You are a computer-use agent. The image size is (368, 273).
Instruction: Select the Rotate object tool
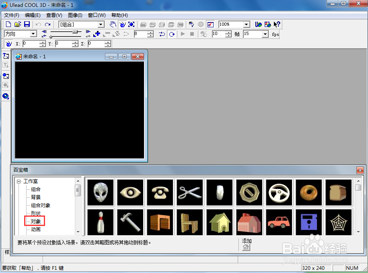pos(122,24)
